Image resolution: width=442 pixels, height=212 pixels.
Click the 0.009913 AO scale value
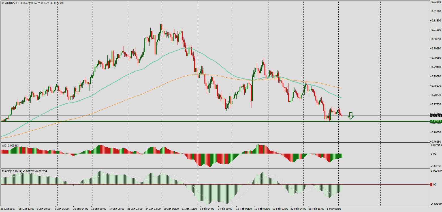point(436,145)
